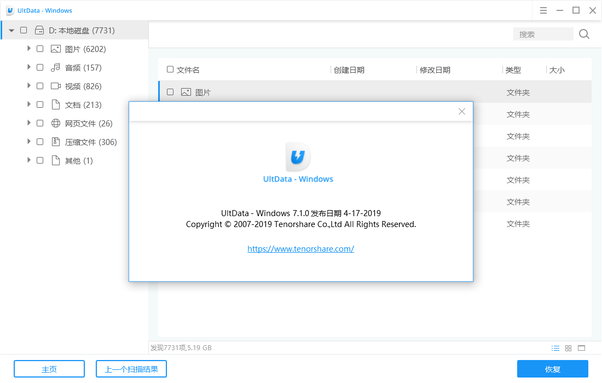Check the 图片 row checkbox in file list
The width and height of the screenshot is (602, 383).
pos(170,92)
